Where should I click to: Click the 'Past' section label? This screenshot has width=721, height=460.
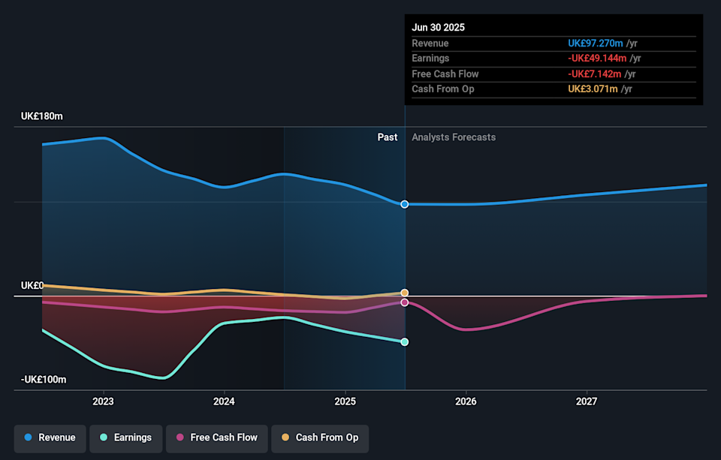pos(388,137)
